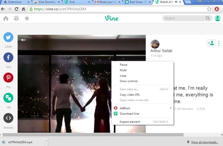The height and width of the screenshot is (146, 223).
Task: Send via VM message icon
Action: tap(8, 98)
